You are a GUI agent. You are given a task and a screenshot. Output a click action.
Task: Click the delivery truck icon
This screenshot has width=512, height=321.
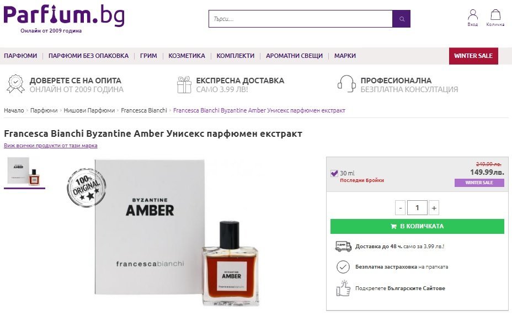[x=343, y=246]
